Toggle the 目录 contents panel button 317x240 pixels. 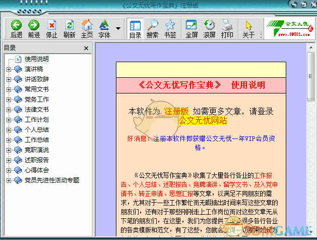(135, 29)
